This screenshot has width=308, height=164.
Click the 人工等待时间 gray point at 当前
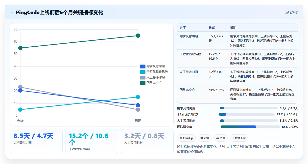click(x=20, y=87)
